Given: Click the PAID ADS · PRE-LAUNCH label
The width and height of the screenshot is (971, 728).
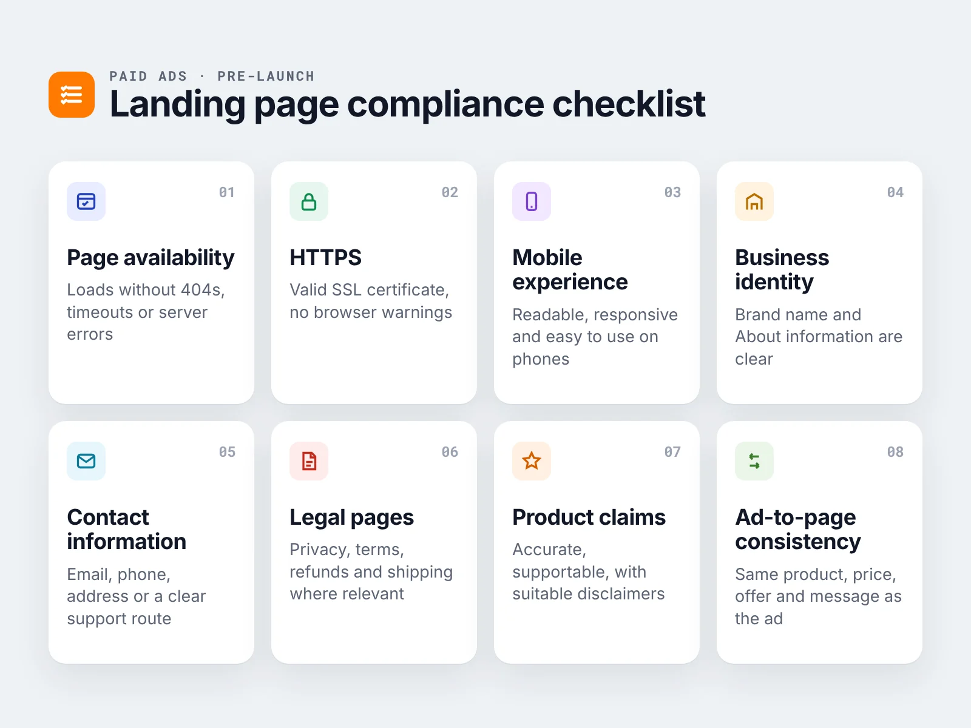Looking at the screenshot, I should point(212,76).
